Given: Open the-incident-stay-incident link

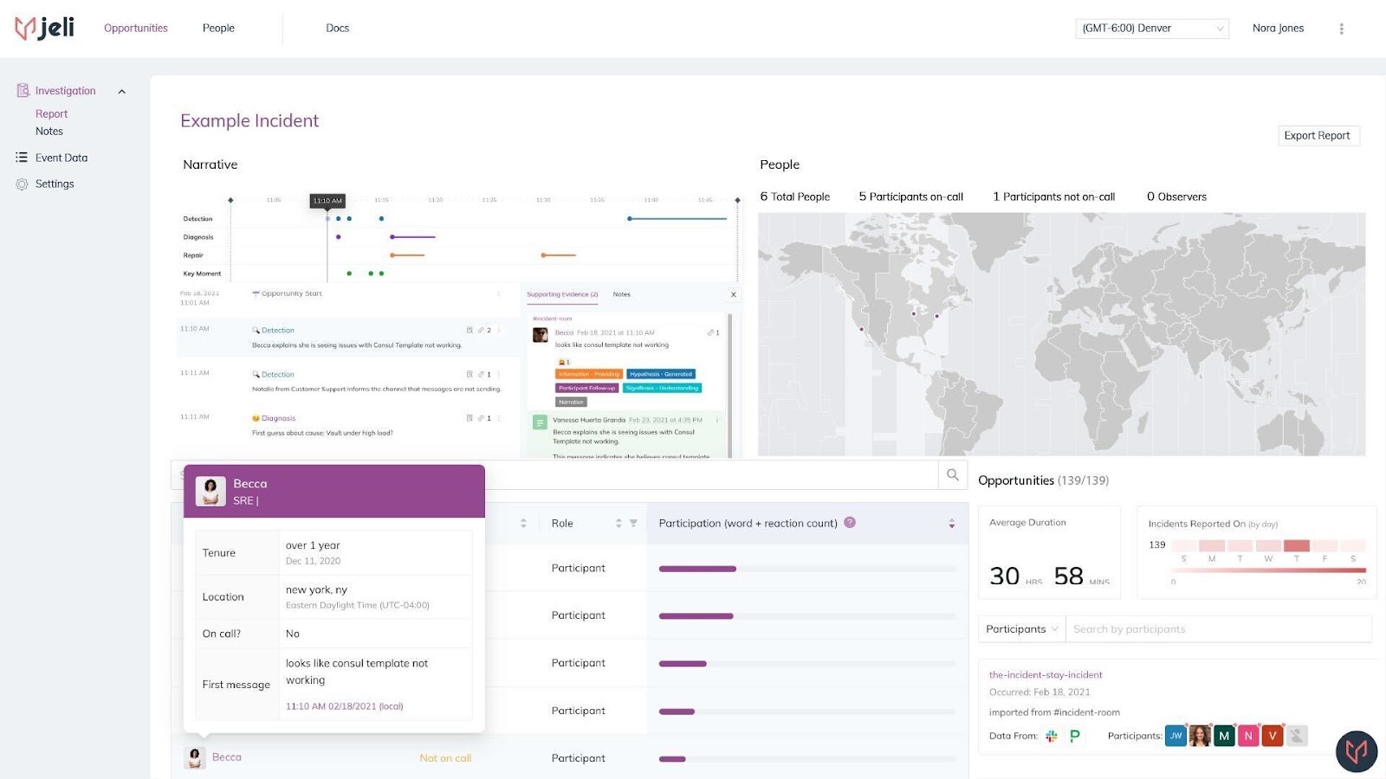Looking at the screenshot, I should tap(1046, 675).
